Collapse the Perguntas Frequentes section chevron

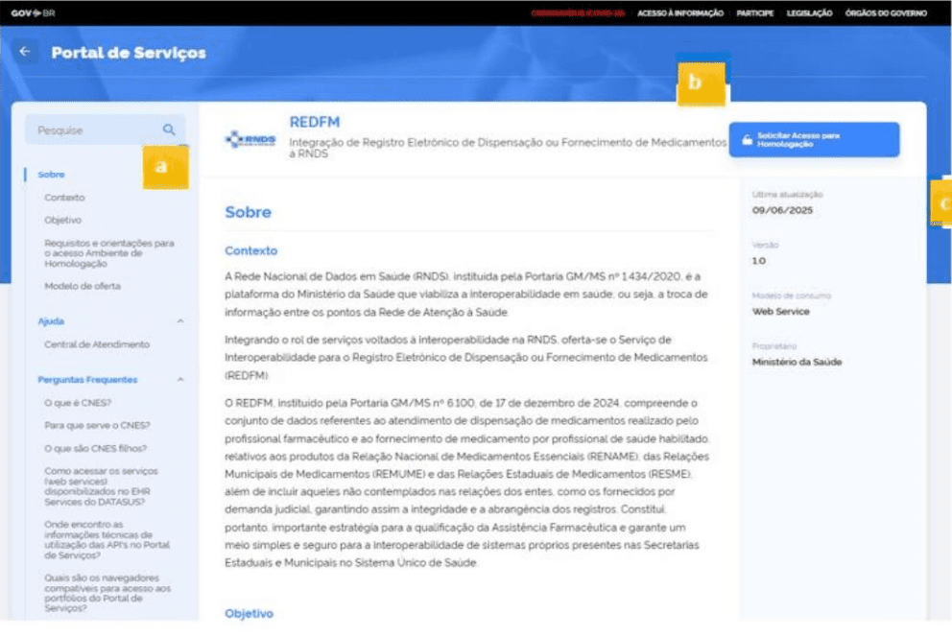coord(180,379)
